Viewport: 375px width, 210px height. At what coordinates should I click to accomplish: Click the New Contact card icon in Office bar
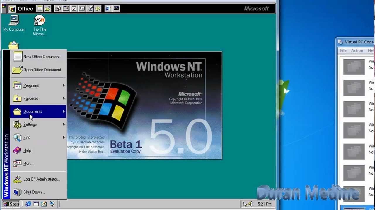click(x=82, y=8)
